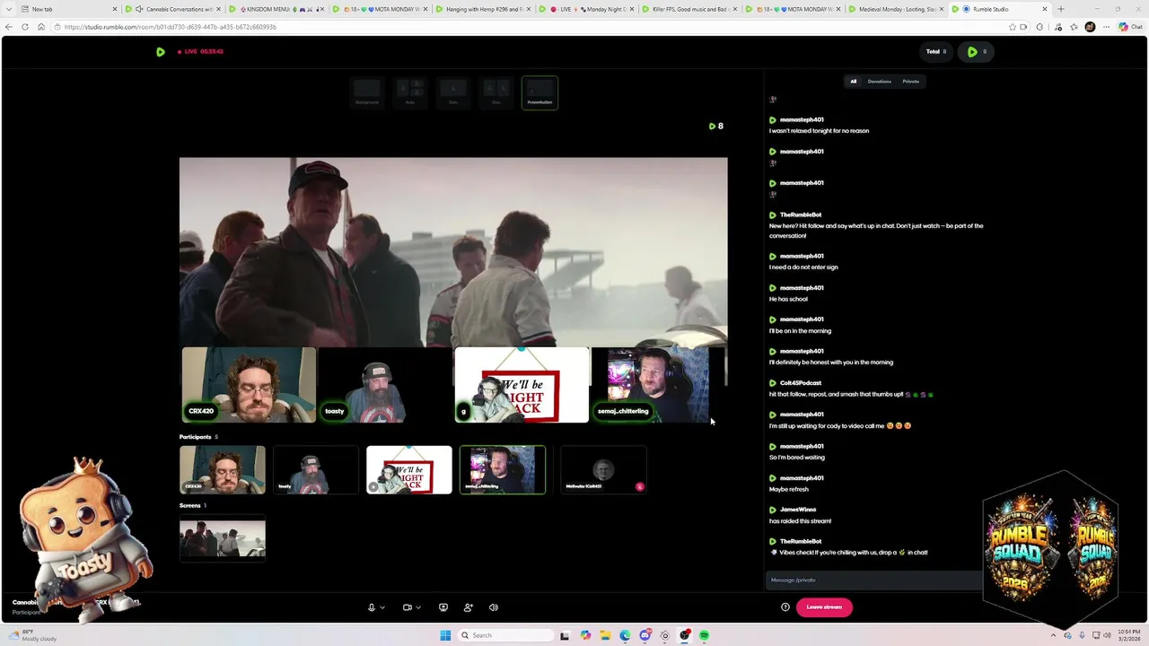
Task: Click the invite participant icon
Action: (468, 607)
